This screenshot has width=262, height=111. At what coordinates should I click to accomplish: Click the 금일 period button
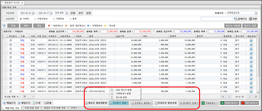pos(88,13)
